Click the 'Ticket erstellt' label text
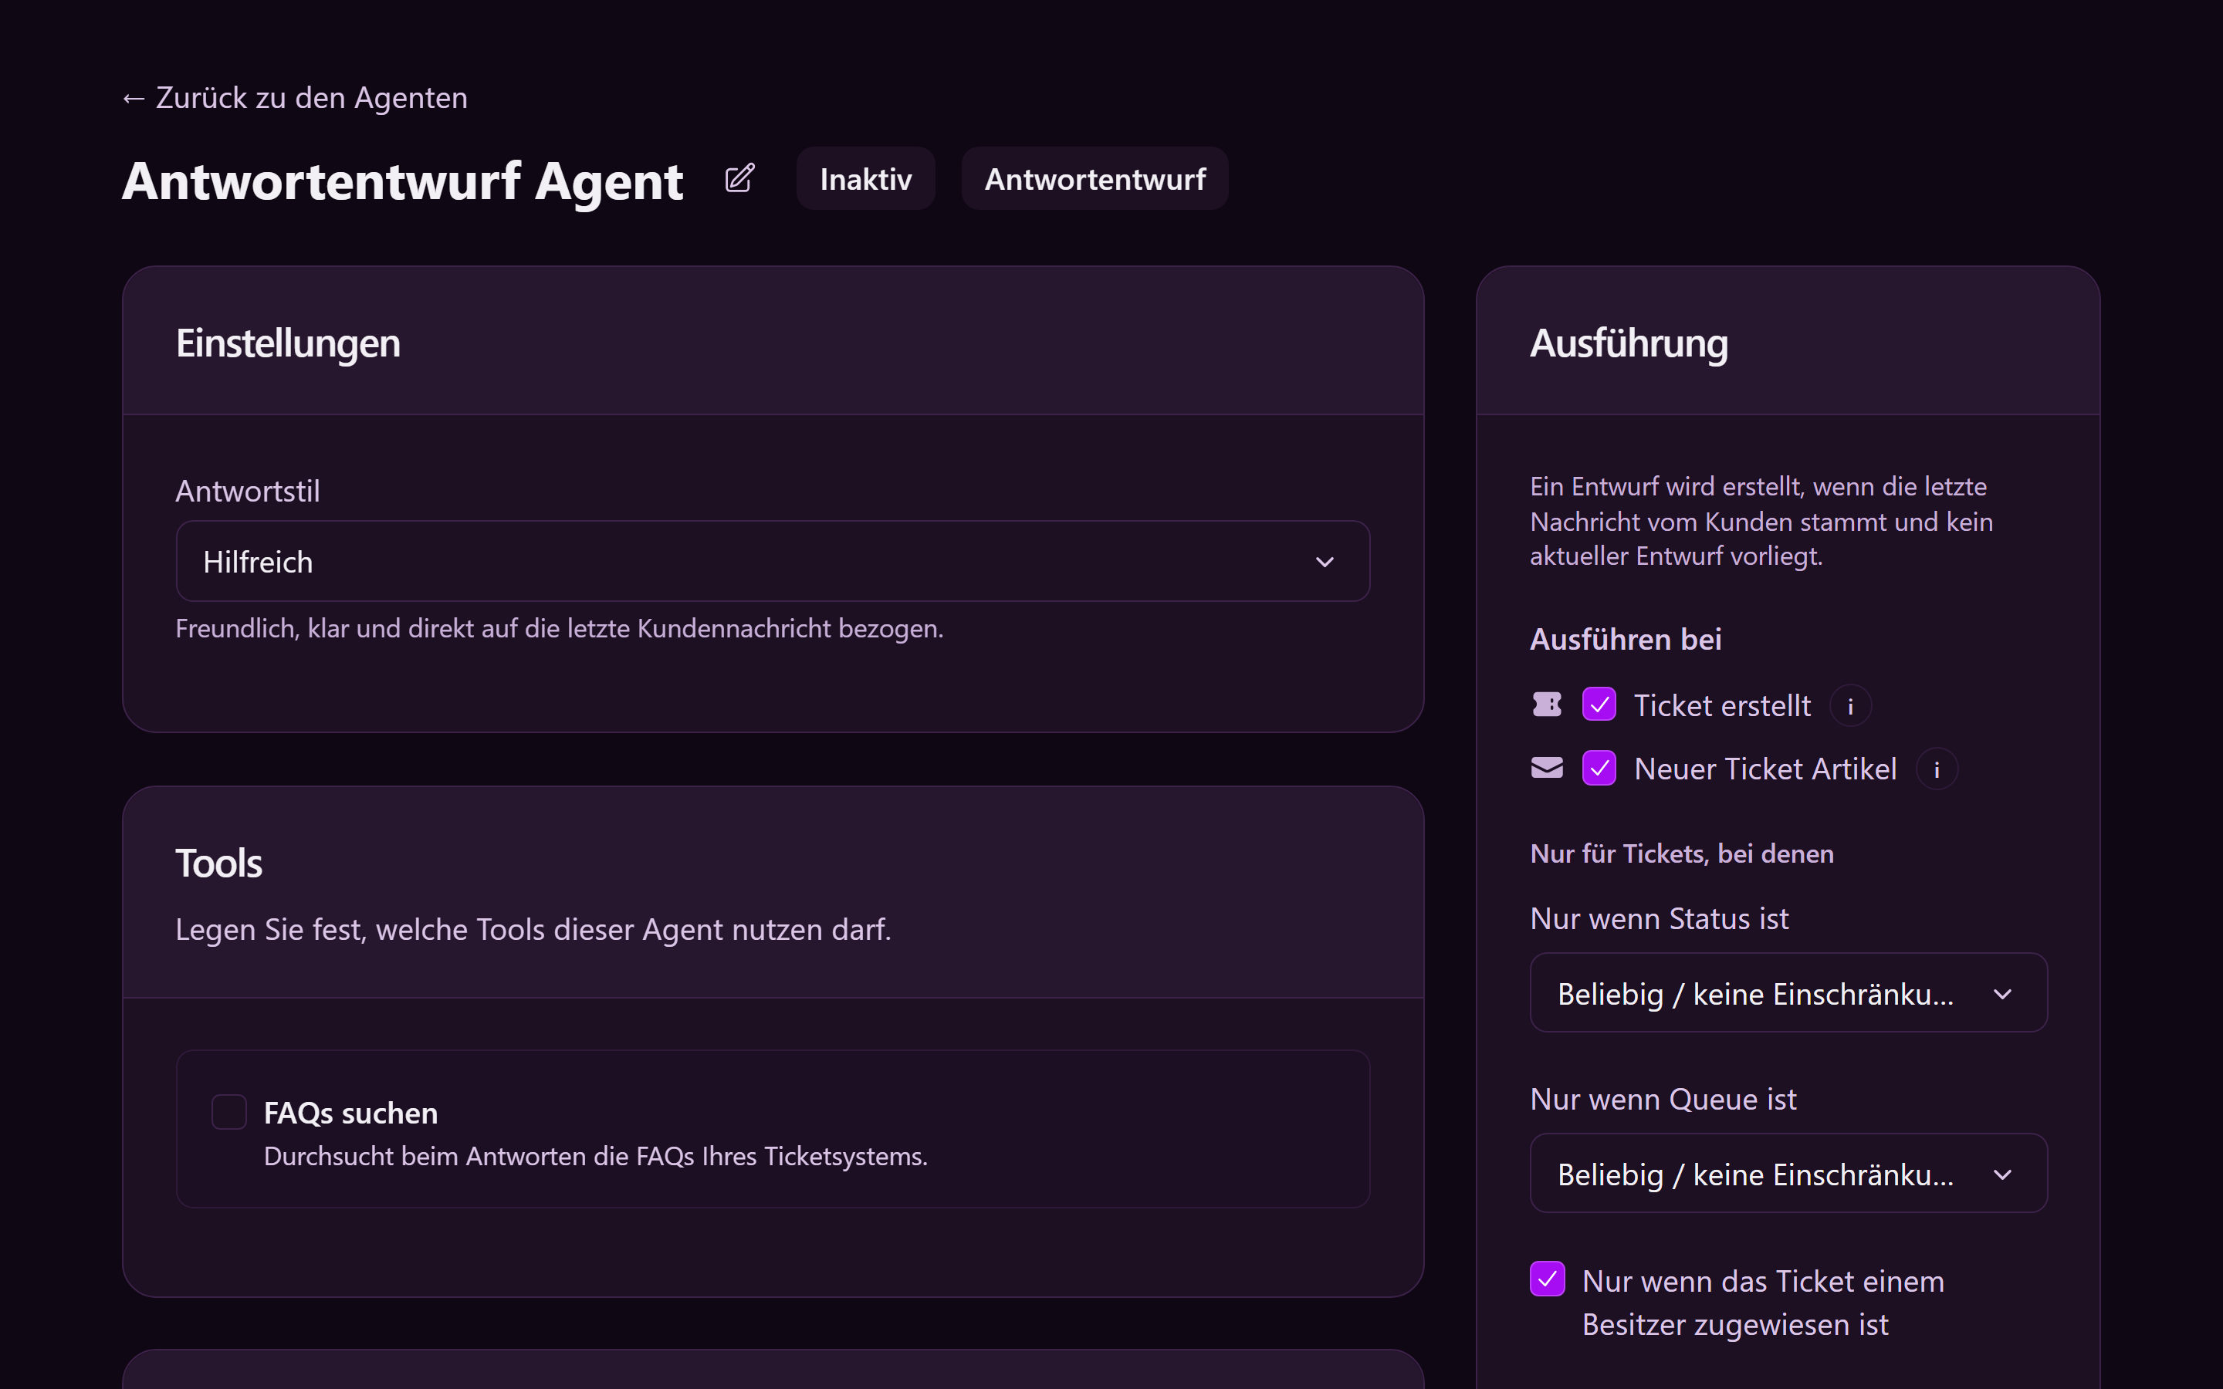 (x=1722, y=705)
